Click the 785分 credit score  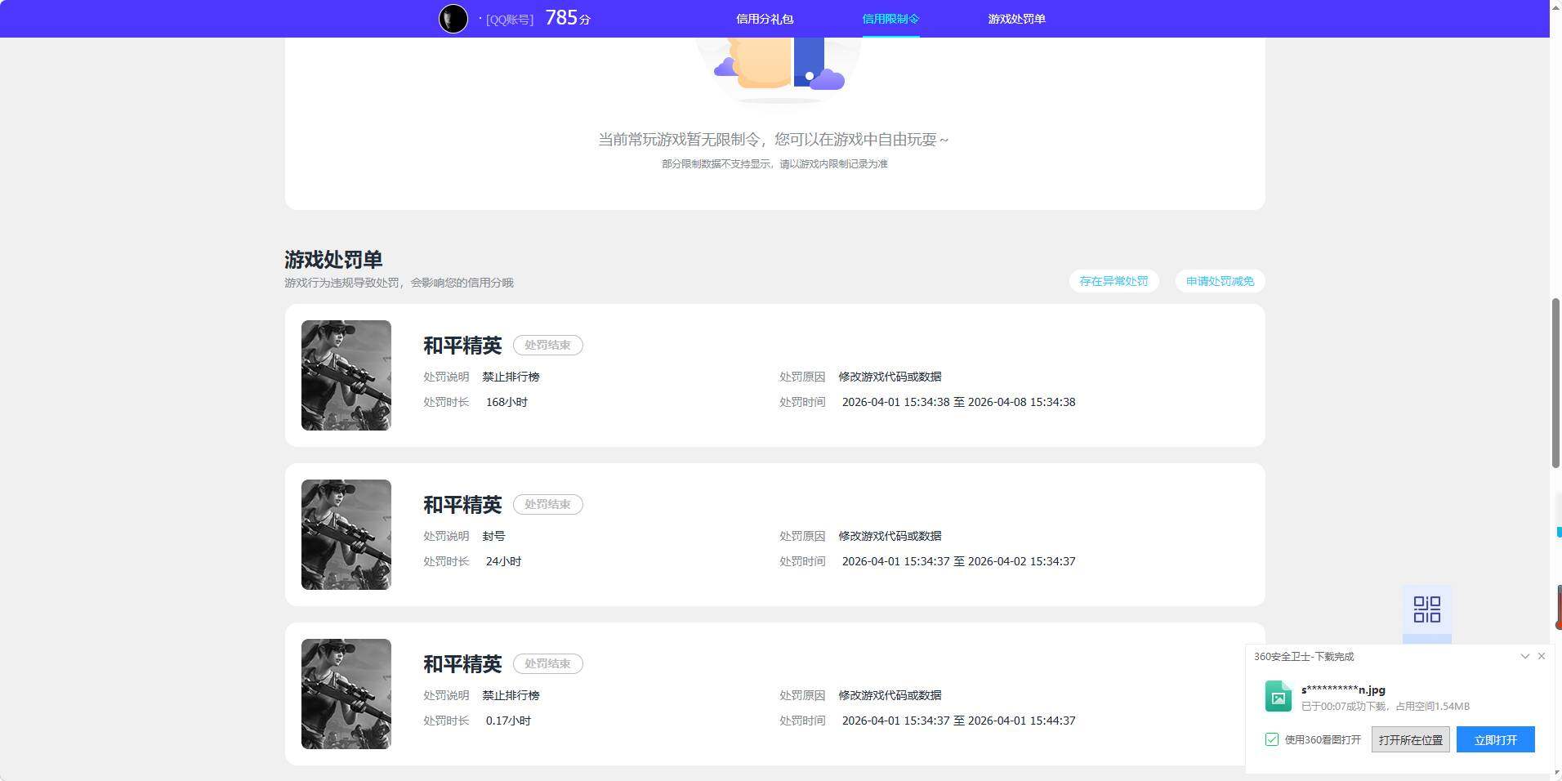click(568, 18)
